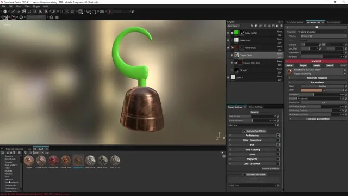348x196 pixels.
Task: Click the copper Color swatch parameter
Action: tap(312, 90)
